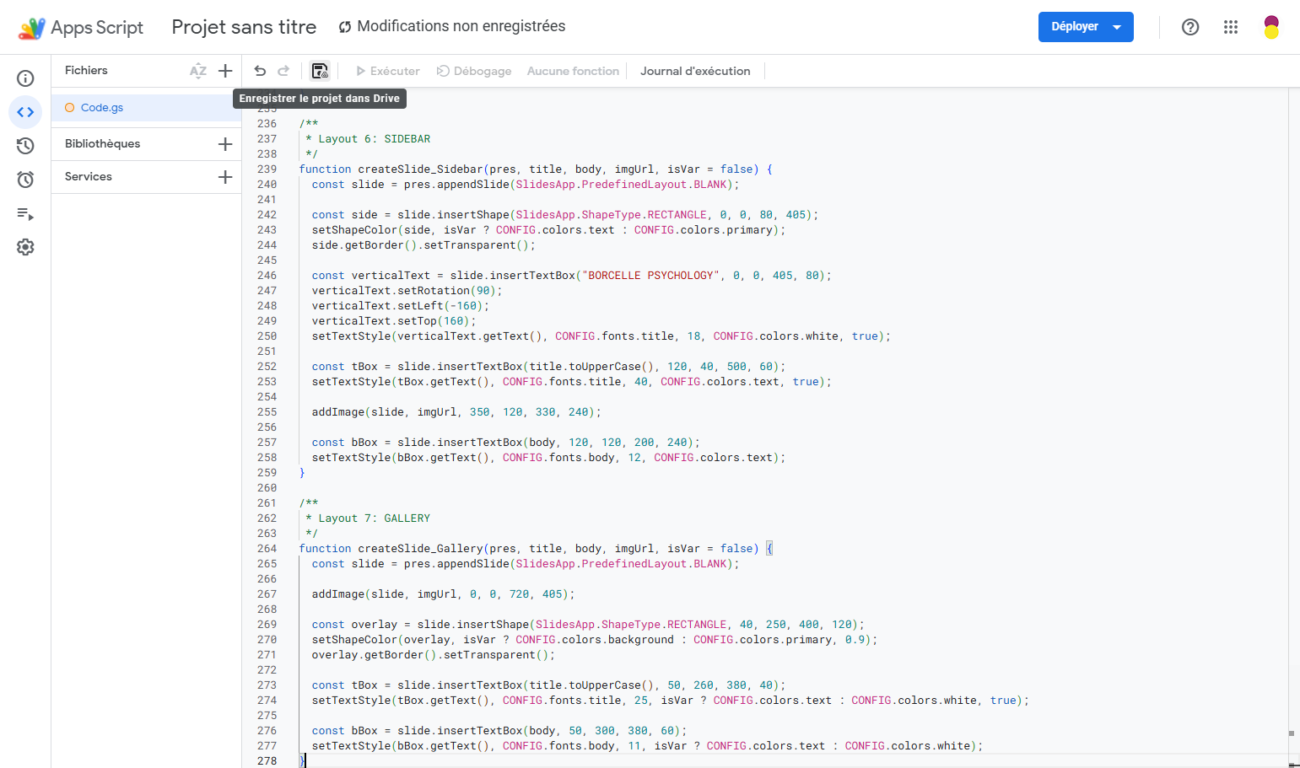The height and width of the screenshot is (768, 1300).
Task: Open the Google account avatar
Action: [1271, 27]
